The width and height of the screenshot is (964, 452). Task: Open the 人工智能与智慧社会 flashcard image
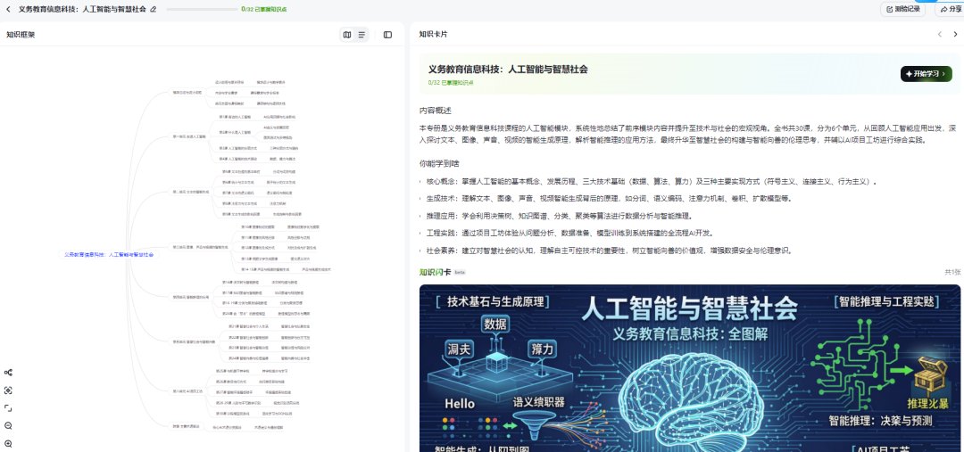690,368
